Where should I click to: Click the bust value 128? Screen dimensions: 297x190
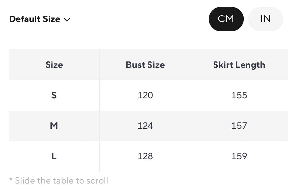145,156
